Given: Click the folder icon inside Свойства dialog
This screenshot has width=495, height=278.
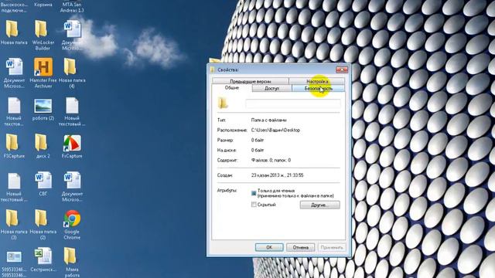Looking at the screenshot, I should pyautogui.click(x=223, y=103).
